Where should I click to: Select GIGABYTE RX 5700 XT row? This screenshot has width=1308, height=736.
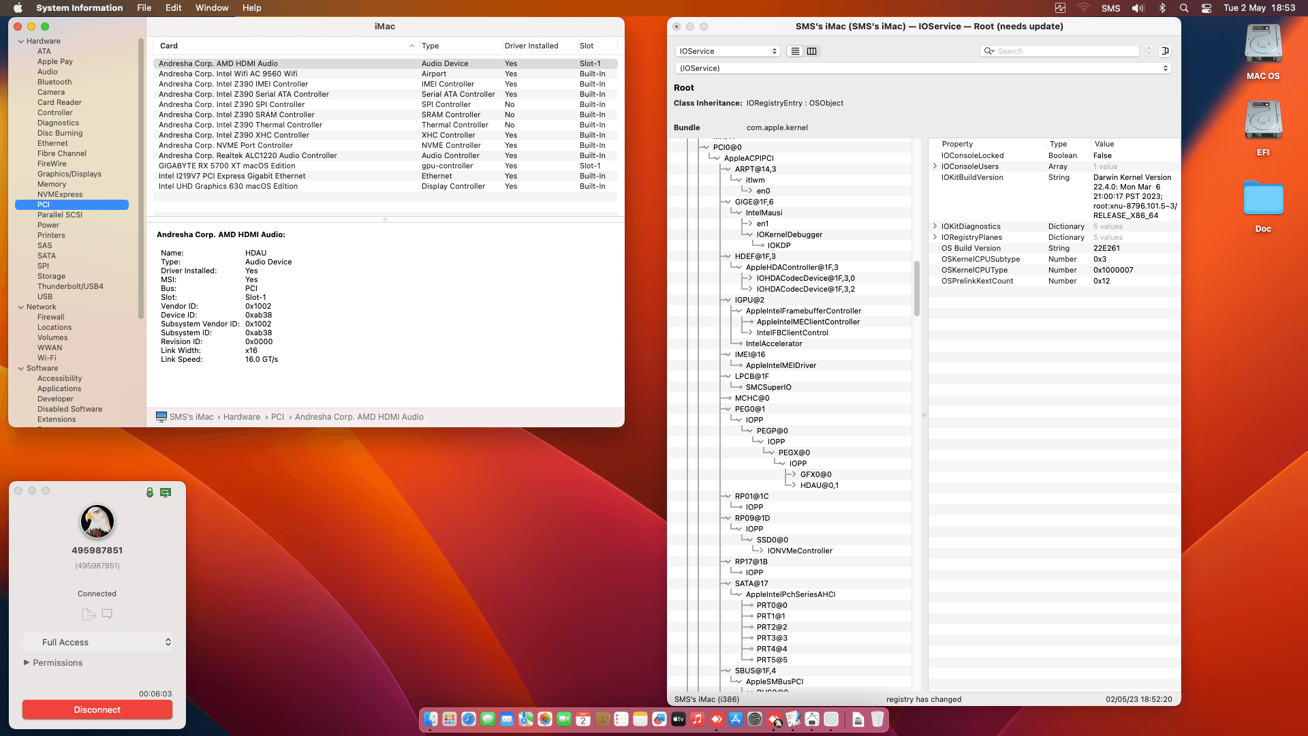click(386, 166)
